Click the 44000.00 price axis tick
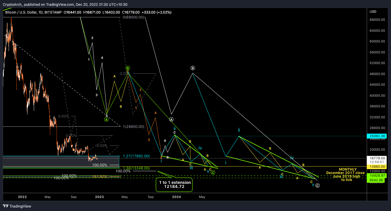The width and height of the screenshot is (391, 211). pyautogui.click(x=377, y=85)
